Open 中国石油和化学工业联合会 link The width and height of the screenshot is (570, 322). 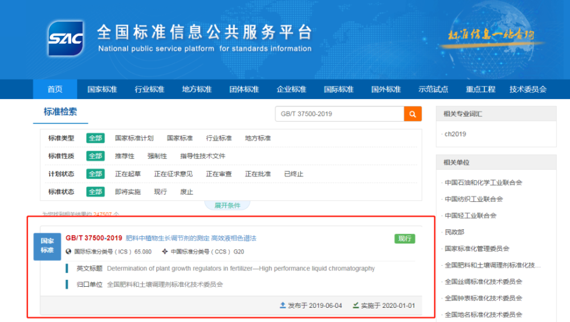tap(483, 182)
